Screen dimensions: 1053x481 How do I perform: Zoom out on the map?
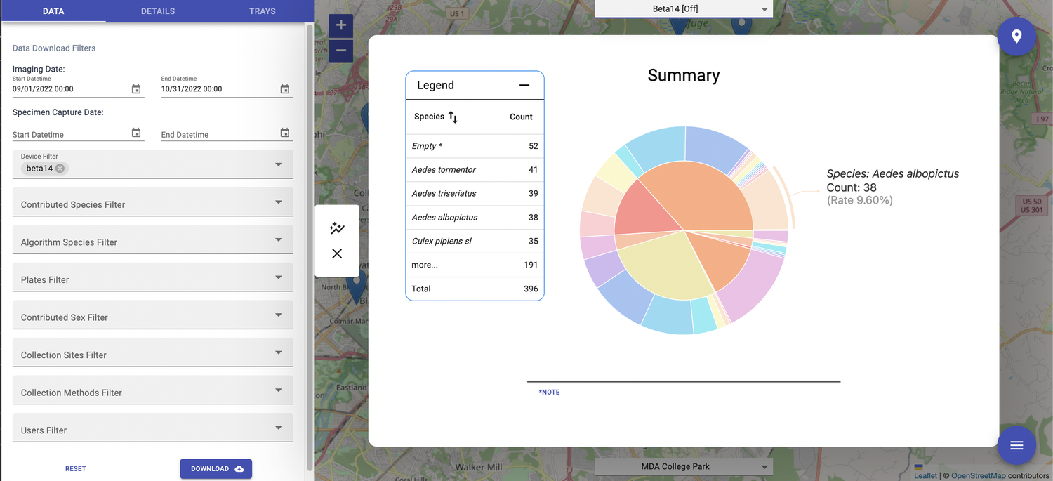pos(341,51)
